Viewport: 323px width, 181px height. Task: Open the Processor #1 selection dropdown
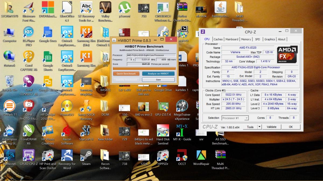click(x=235, y=118)
